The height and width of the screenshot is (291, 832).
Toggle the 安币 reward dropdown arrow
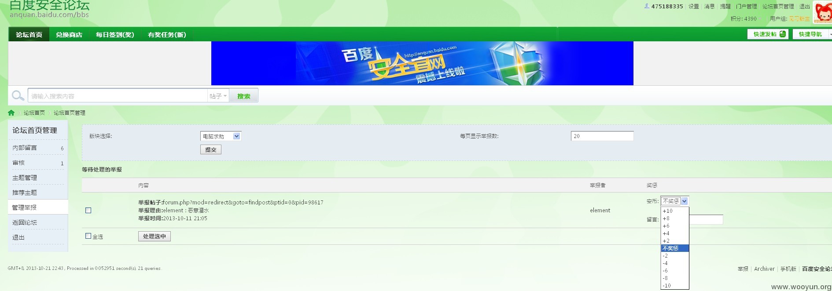pyautogui.click(x=684, y=201)
